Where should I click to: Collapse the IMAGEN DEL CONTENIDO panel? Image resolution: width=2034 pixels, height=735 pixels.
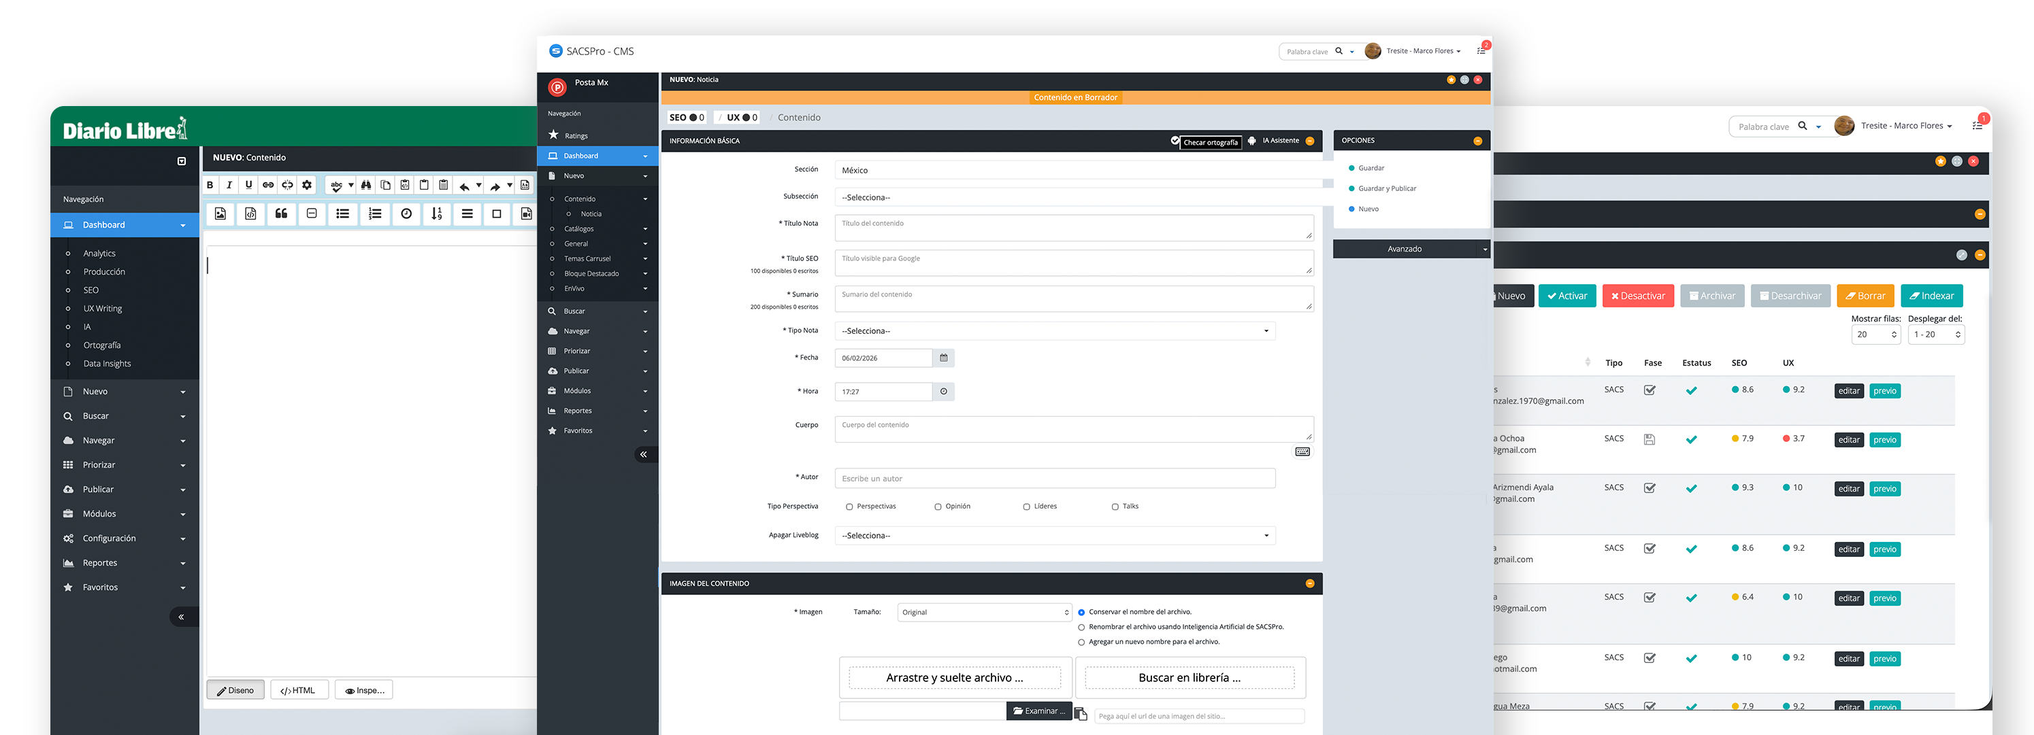pos(1310,583)
